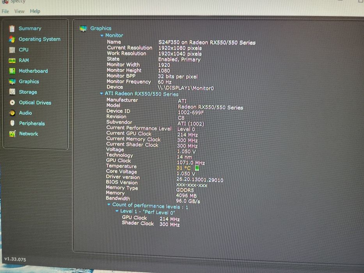This screenshot has height=273, width=364.
Task: Click the Operating System Windows flag icon
Action: click(x=12, y=39)
